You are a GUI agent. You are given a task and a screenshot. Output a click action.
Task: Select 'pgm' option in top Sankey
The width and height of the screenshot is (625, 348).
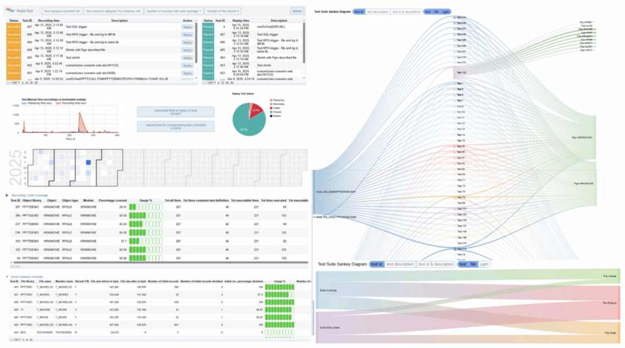446,11
